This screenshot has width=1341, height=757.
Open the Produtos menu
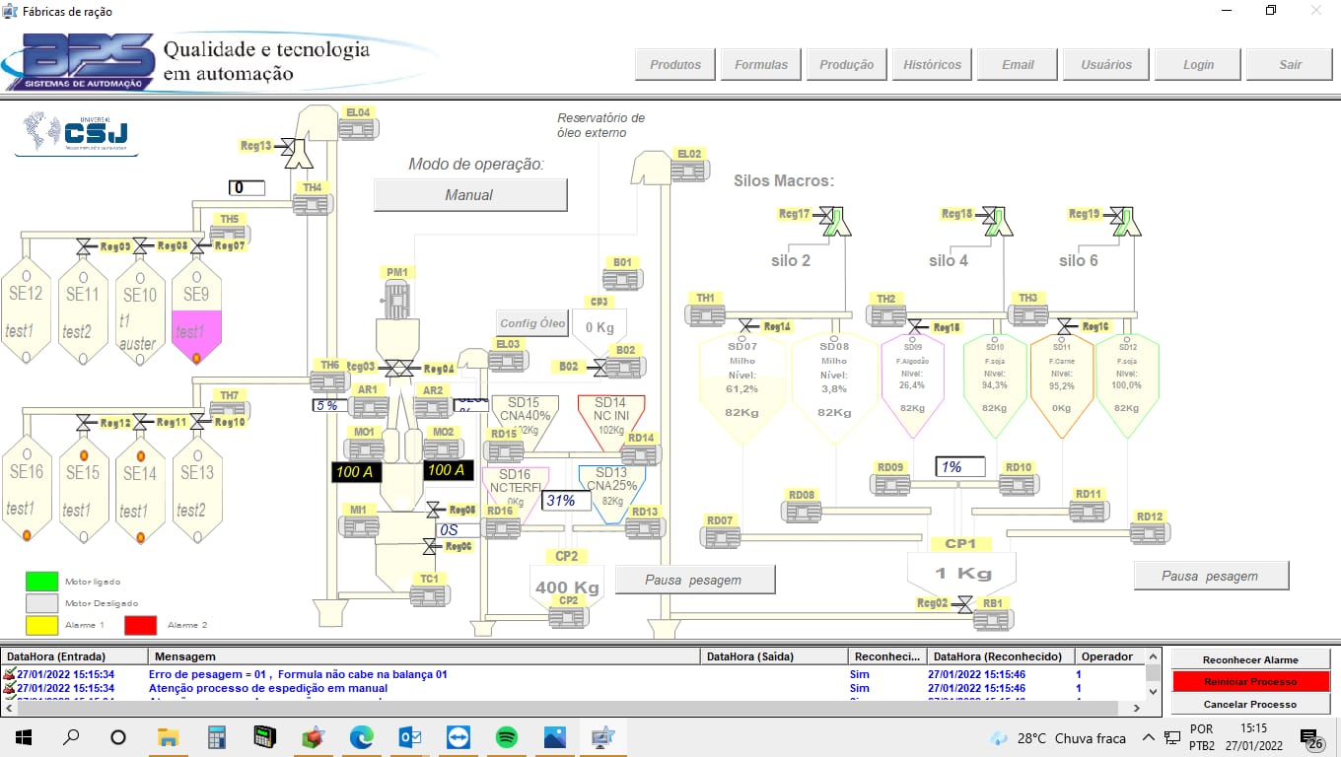click(x=675, y=65)
